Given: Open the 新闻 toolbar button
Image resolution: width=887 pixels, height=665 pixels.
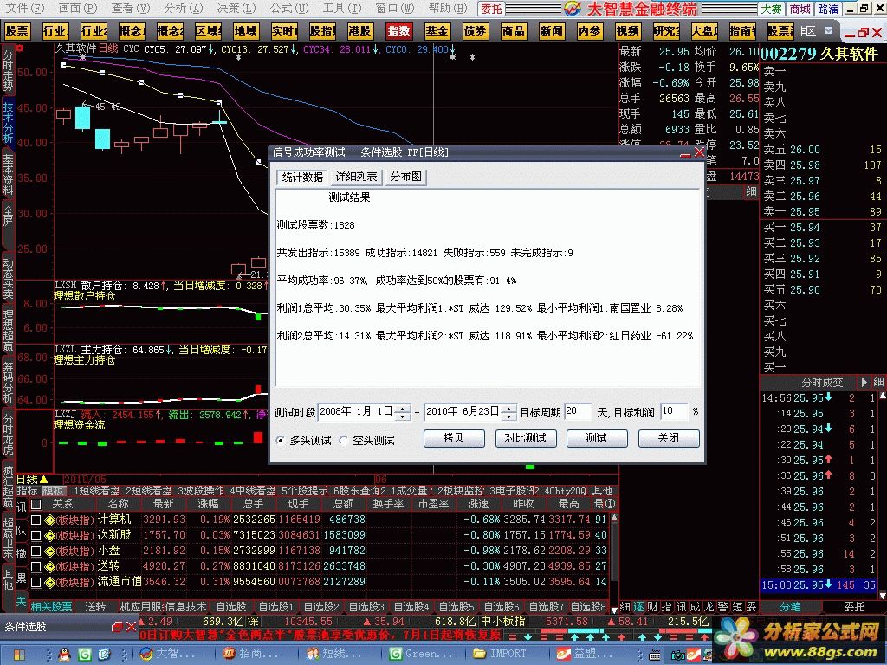Looking at the screenshot, I should (552, 30).
